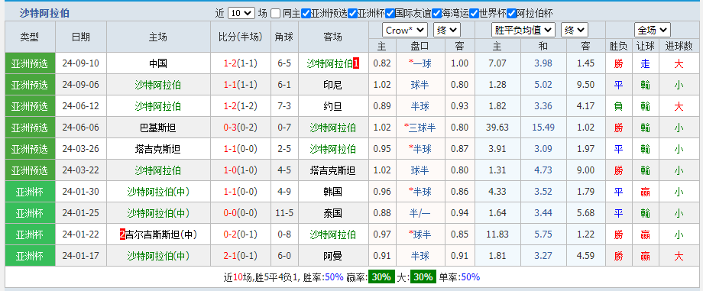
Task: Click the 亚洲杯 tag in the 24-01-17 row
Action: [30, 256]
